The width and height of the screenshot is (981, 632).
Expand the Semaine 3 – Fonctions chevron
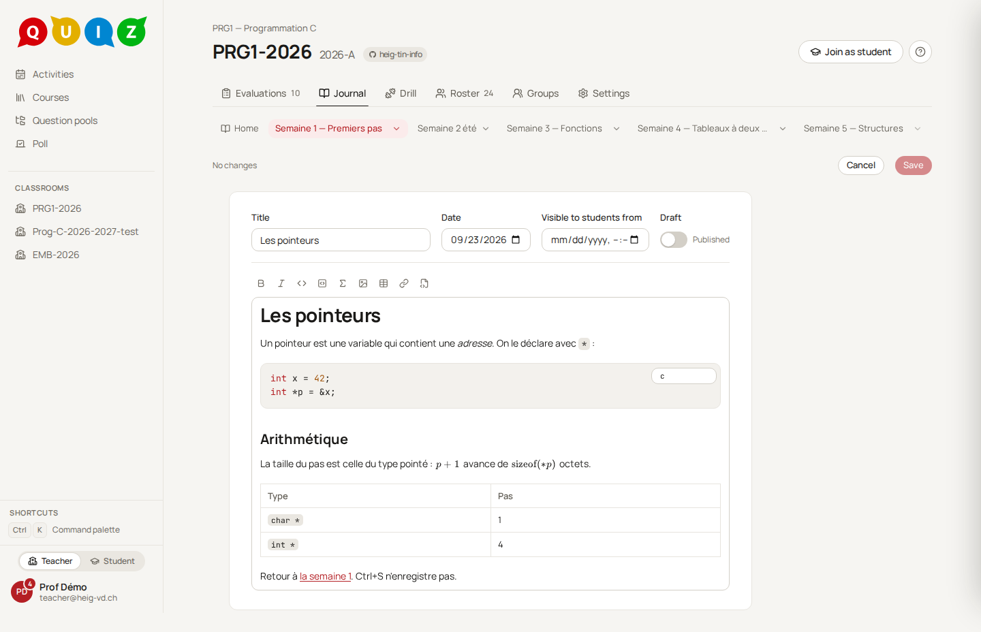617,129
